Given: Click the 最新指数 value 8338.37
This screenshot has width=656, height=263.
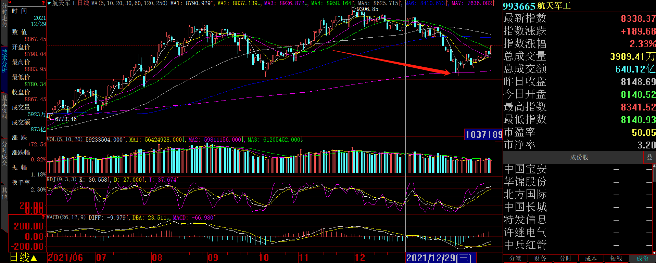Looking at the screenshot, I should [638, 18].
